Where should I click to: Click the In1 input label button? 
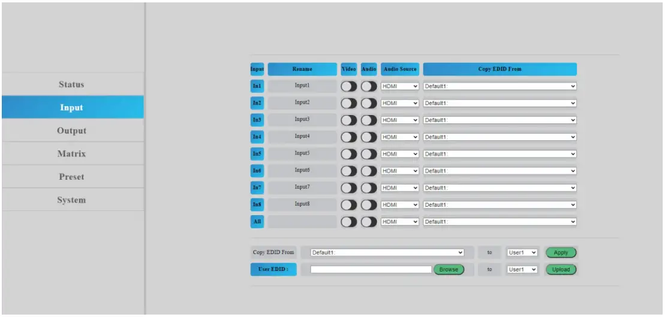257,86
